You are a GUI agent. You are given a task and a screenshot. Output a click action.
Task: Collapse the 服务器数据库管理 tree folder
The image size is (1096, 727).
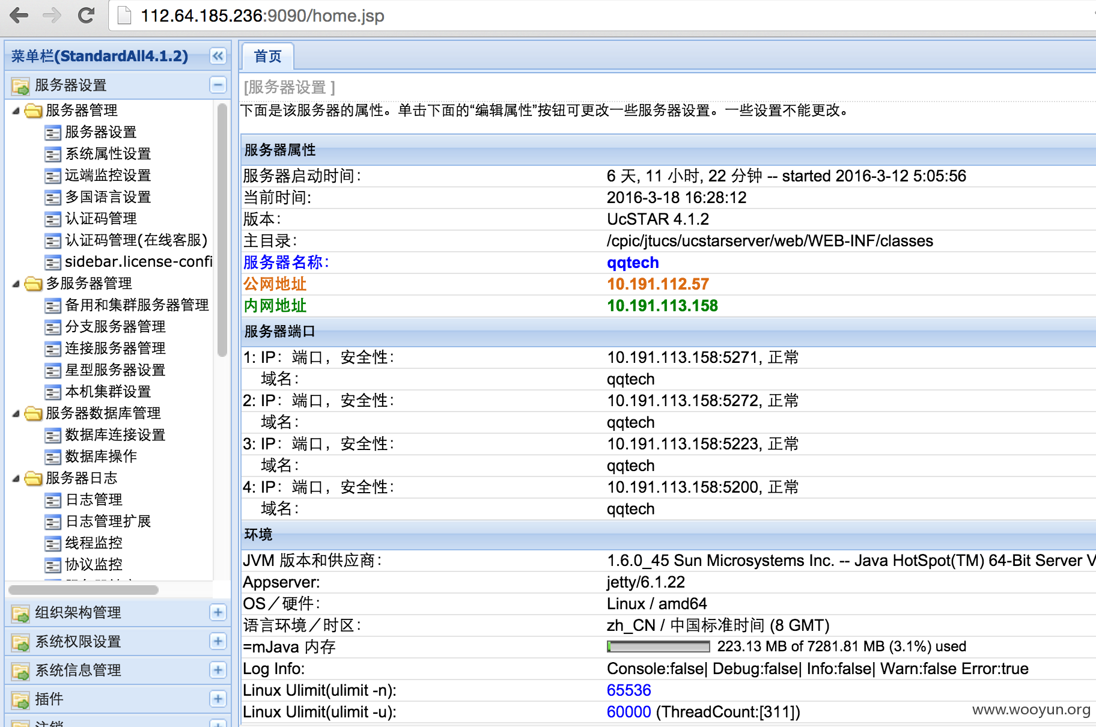click(x=16, y=413)
